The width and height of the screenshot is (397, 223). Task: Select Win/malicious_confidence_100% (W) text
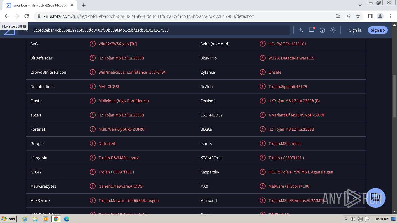coord(132,72)
